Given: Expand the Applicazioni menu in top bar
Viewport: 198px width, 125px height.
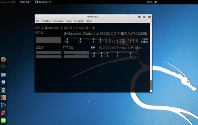Looking at the screenshot, I should pos(8,2).
